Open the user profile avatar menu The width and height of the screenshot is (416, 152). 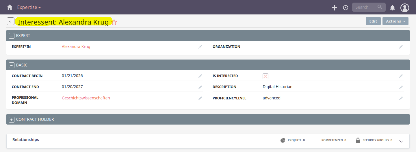404,8
